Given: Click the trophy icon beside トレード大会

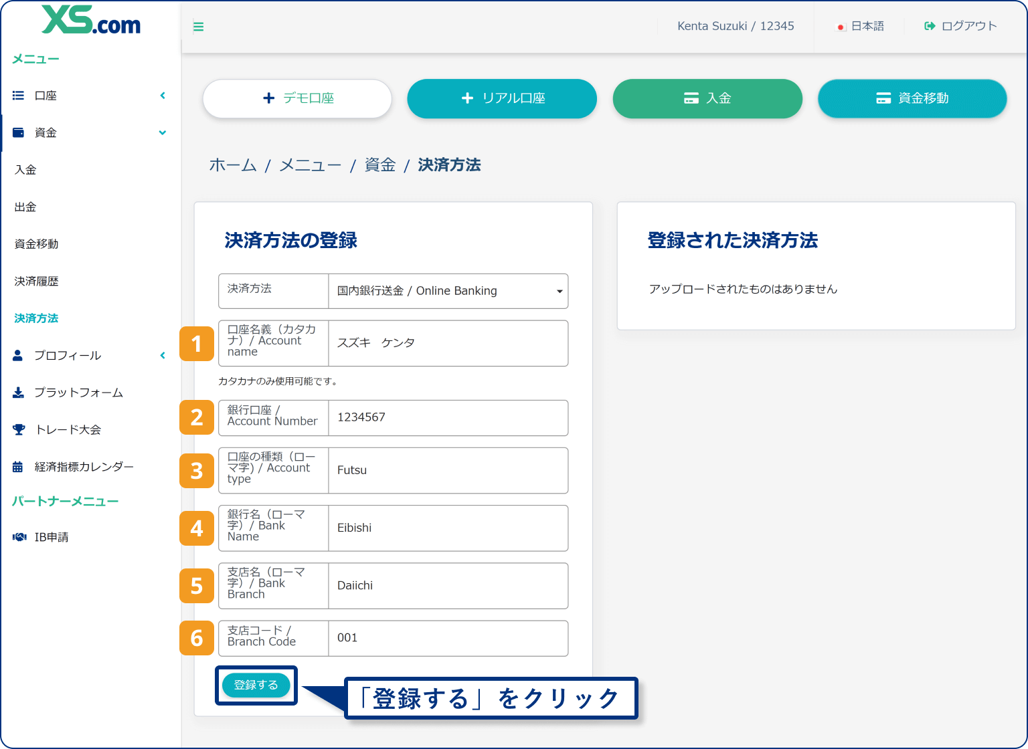Looking at the screenshot, I should (x=19, y=429).
